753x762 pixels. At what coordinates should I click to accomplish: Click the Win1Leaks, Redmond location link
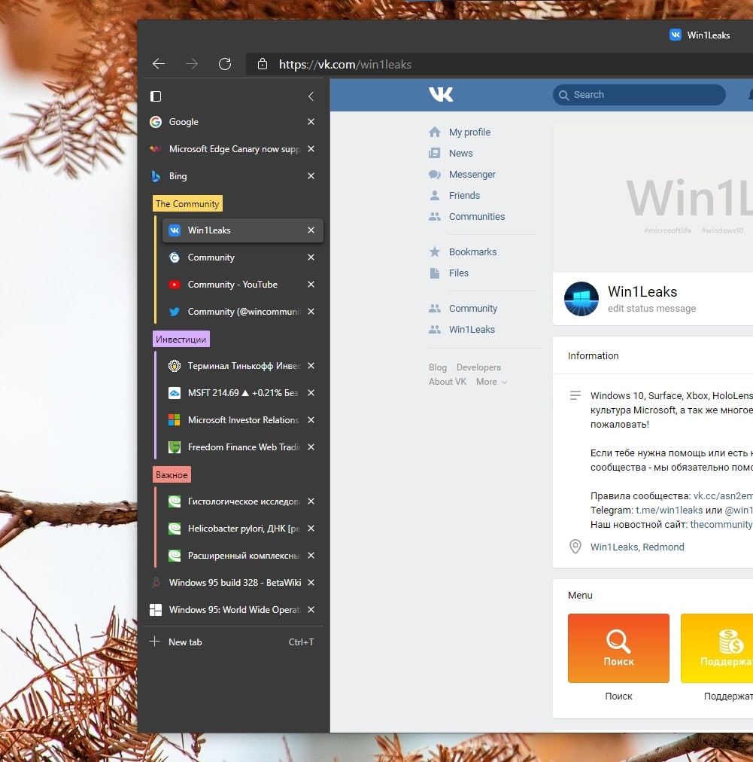click(x=637, y=547)
